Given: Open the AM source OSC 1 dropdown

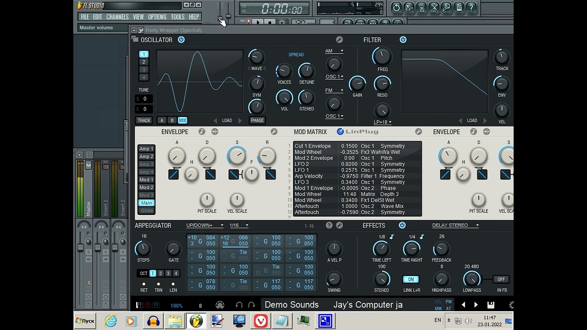Looking at the screenshot, I should (x=334, y=77).
